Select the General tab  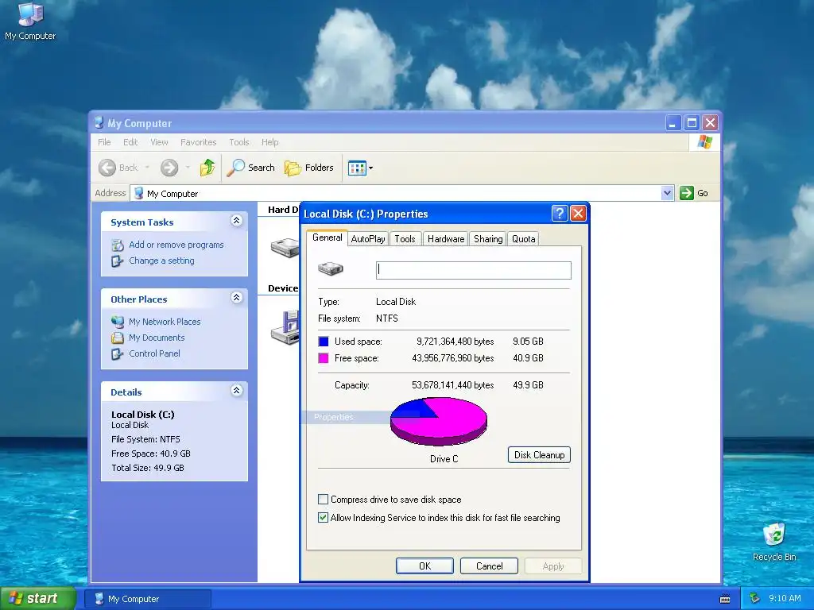pyautogui.click(x=327, y=237)
